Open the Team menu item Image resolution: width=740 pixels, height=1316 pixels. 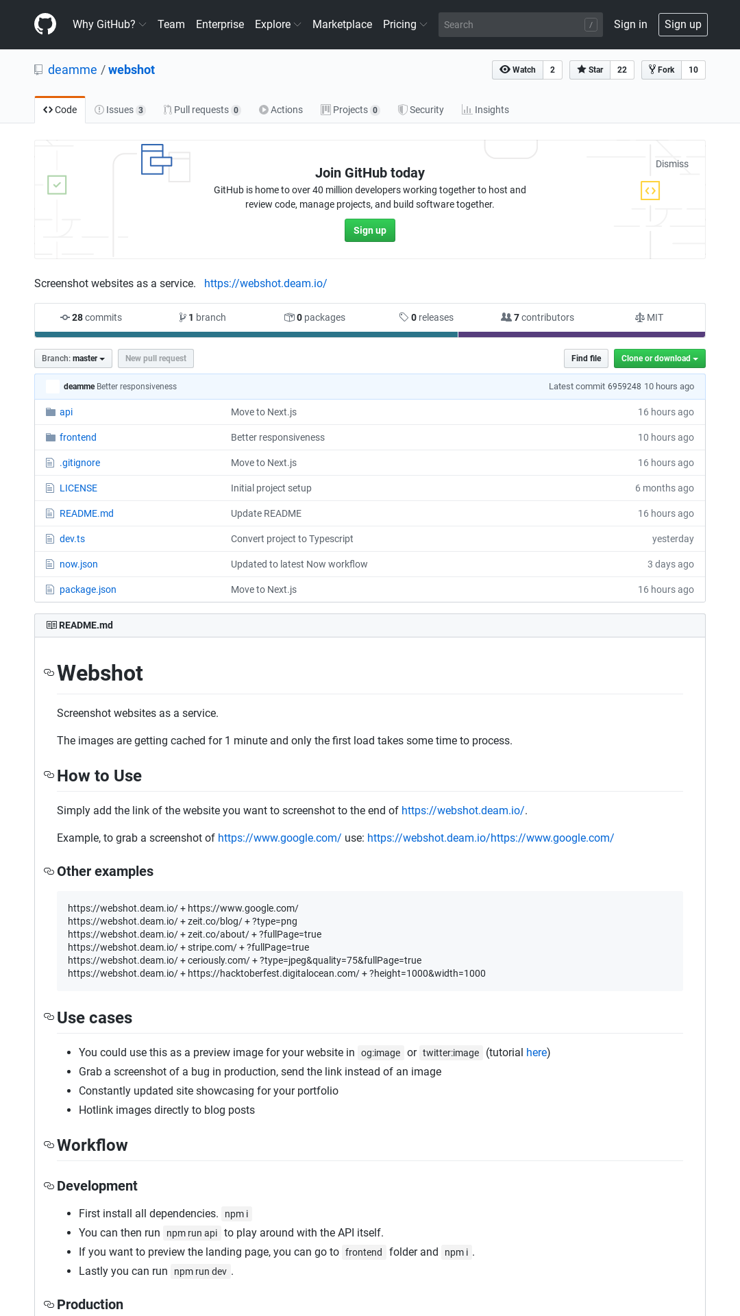pos(171,25)
